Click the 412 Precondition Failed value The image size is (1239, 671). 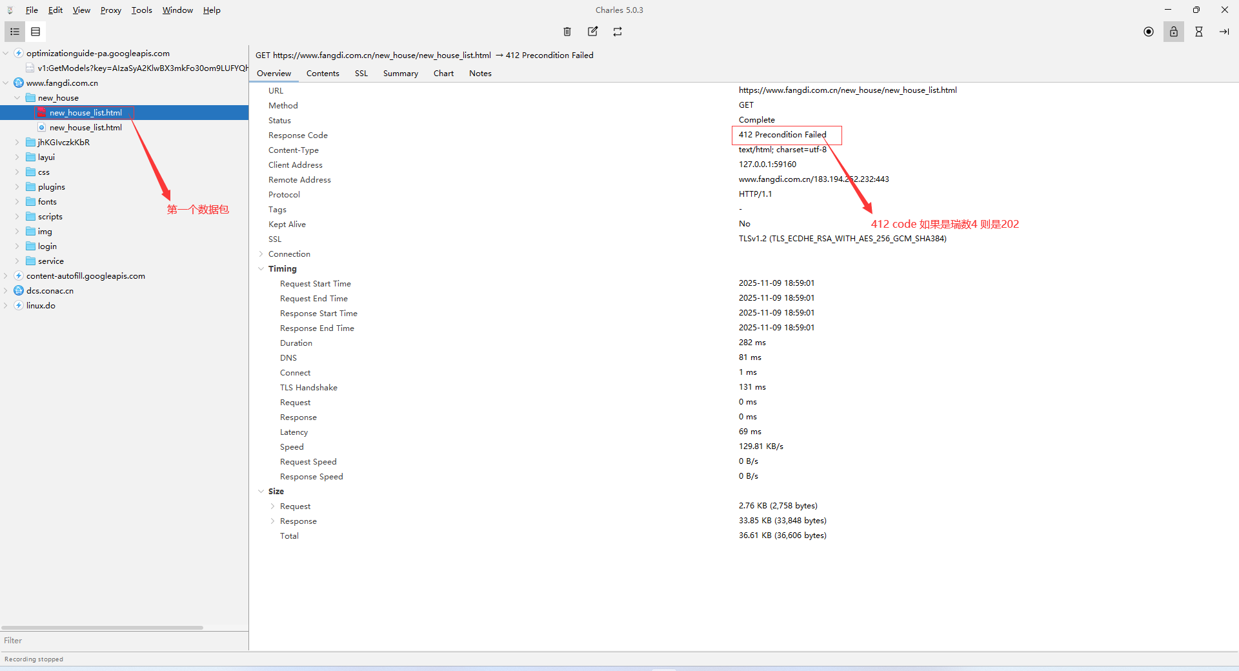(x=782, y=135)
